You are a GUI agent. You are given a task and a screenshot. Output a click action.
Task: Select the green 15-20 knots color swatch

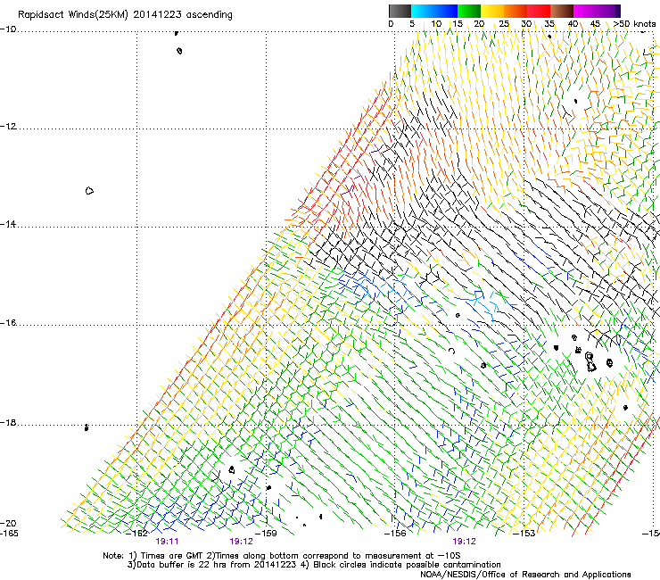pyautogui.click(x=469, y=11)
